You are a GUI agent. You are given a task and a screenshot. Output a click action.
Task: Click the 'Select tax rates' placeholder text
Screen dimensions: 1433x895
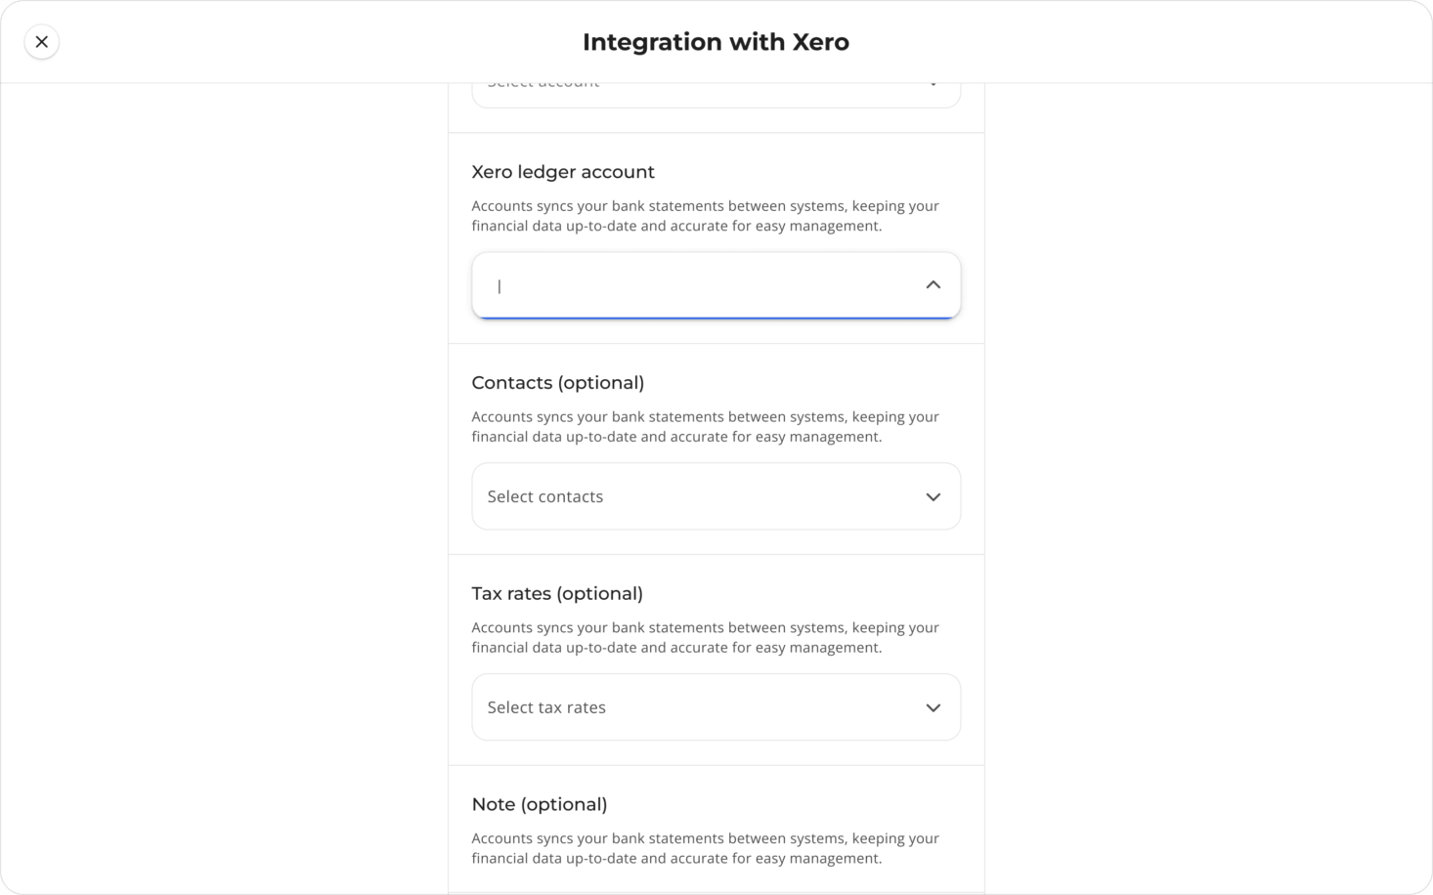click(546, 707)
